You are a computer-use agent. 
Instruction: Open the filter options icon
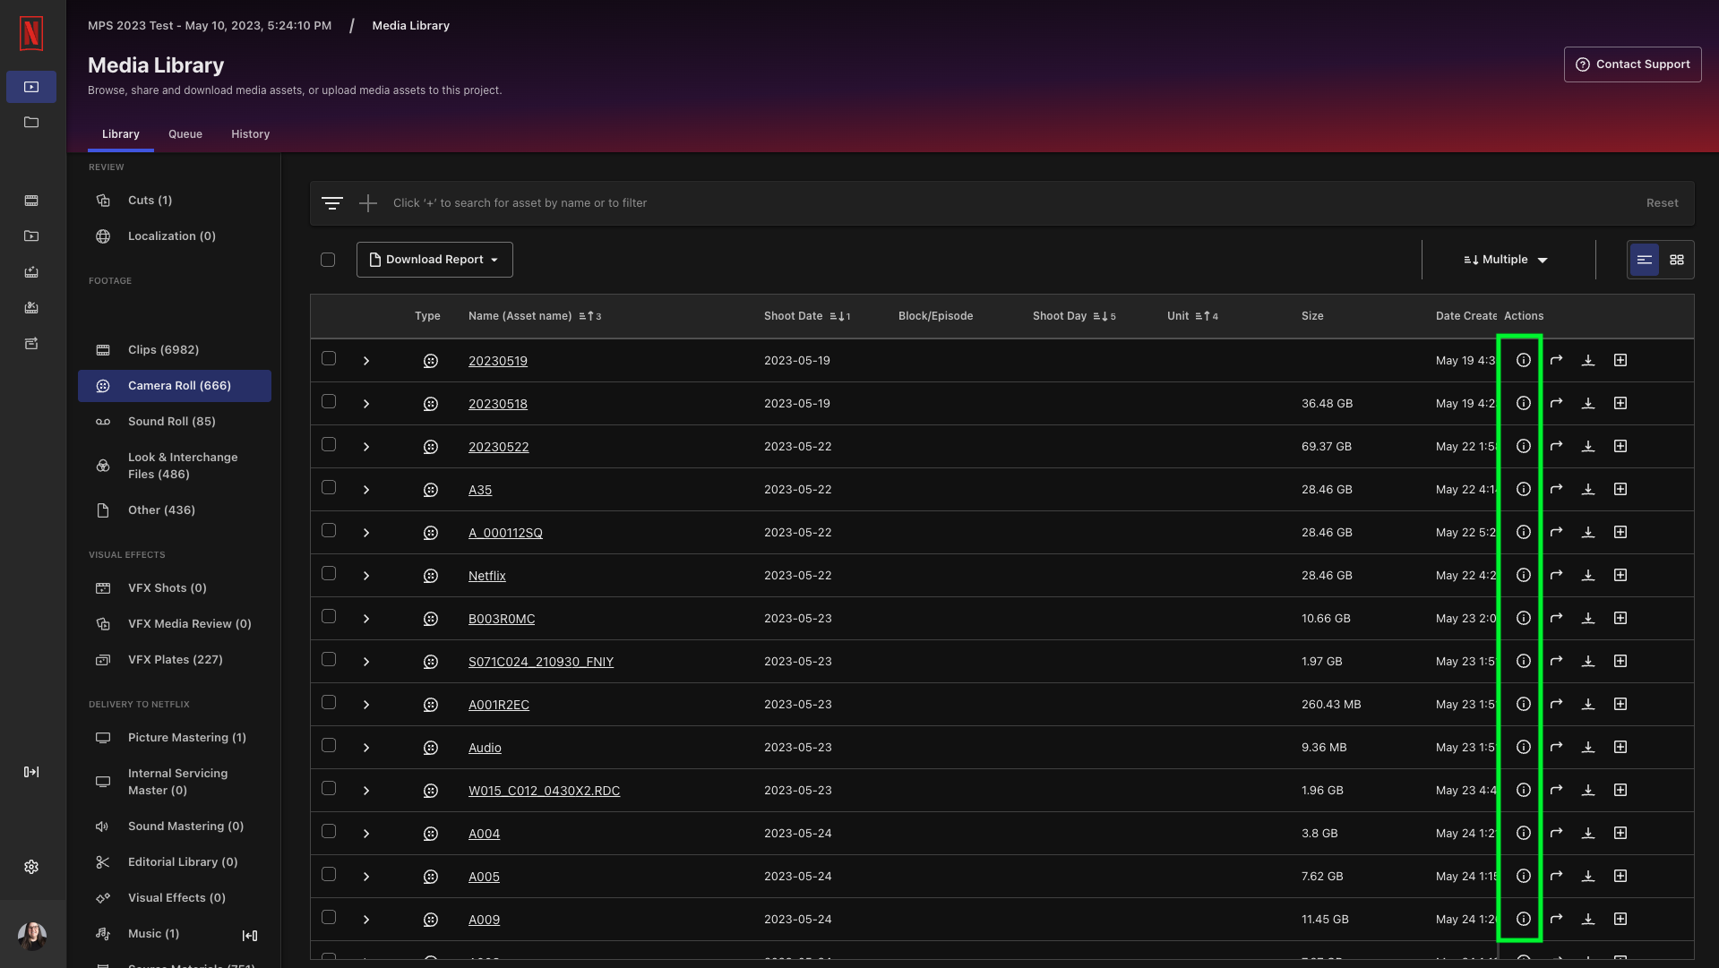click(x=331, y=203)
